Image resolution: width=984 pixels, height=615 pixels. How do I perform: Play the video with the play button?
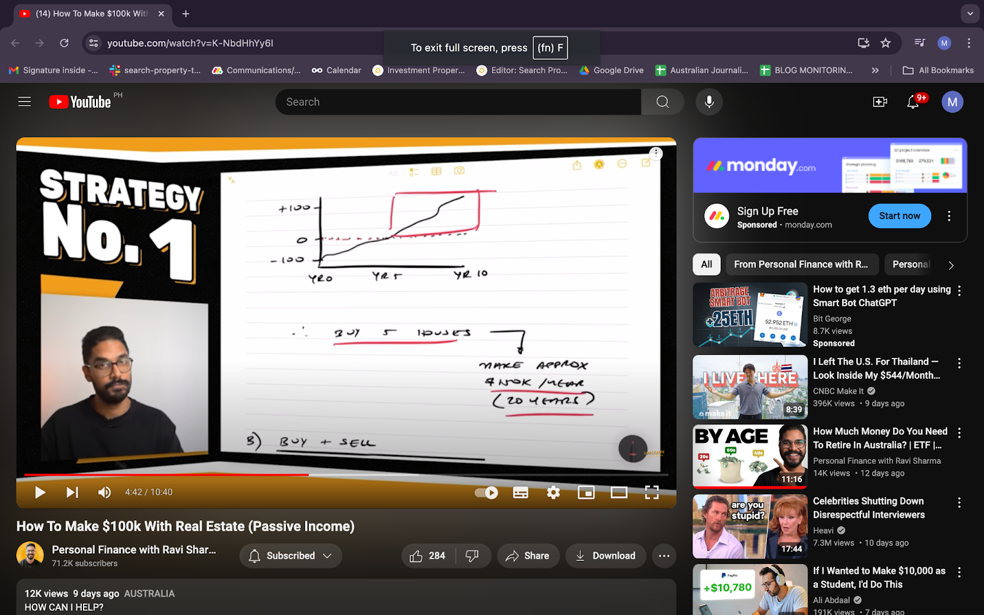click(40, 492)
